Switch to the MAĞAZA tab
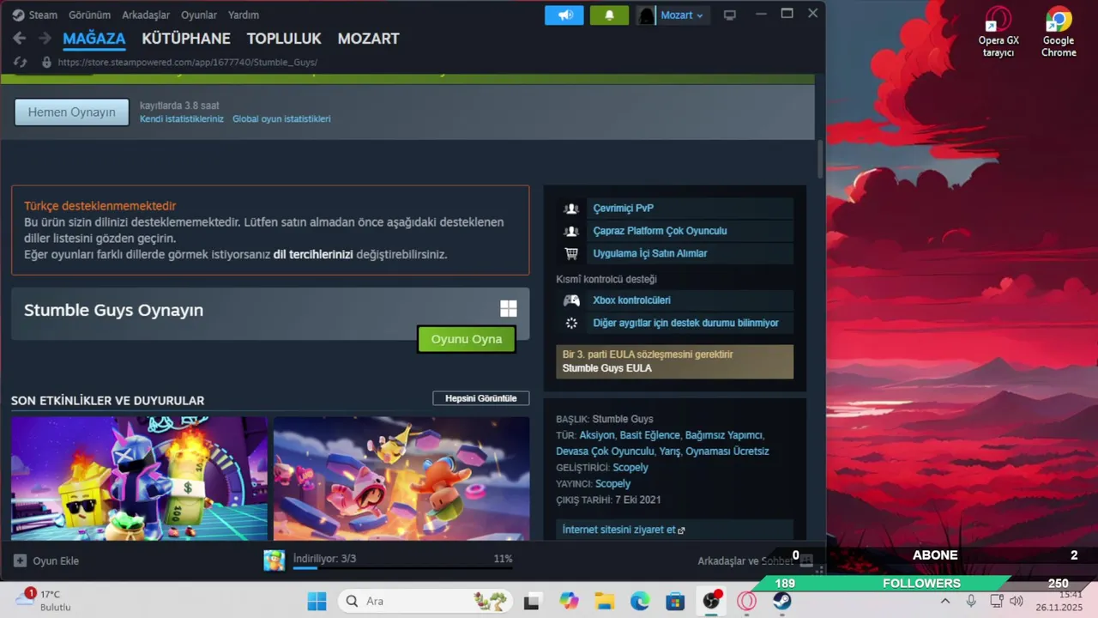The height and width of the screenshot is (618, 1098). pos(94,39)
